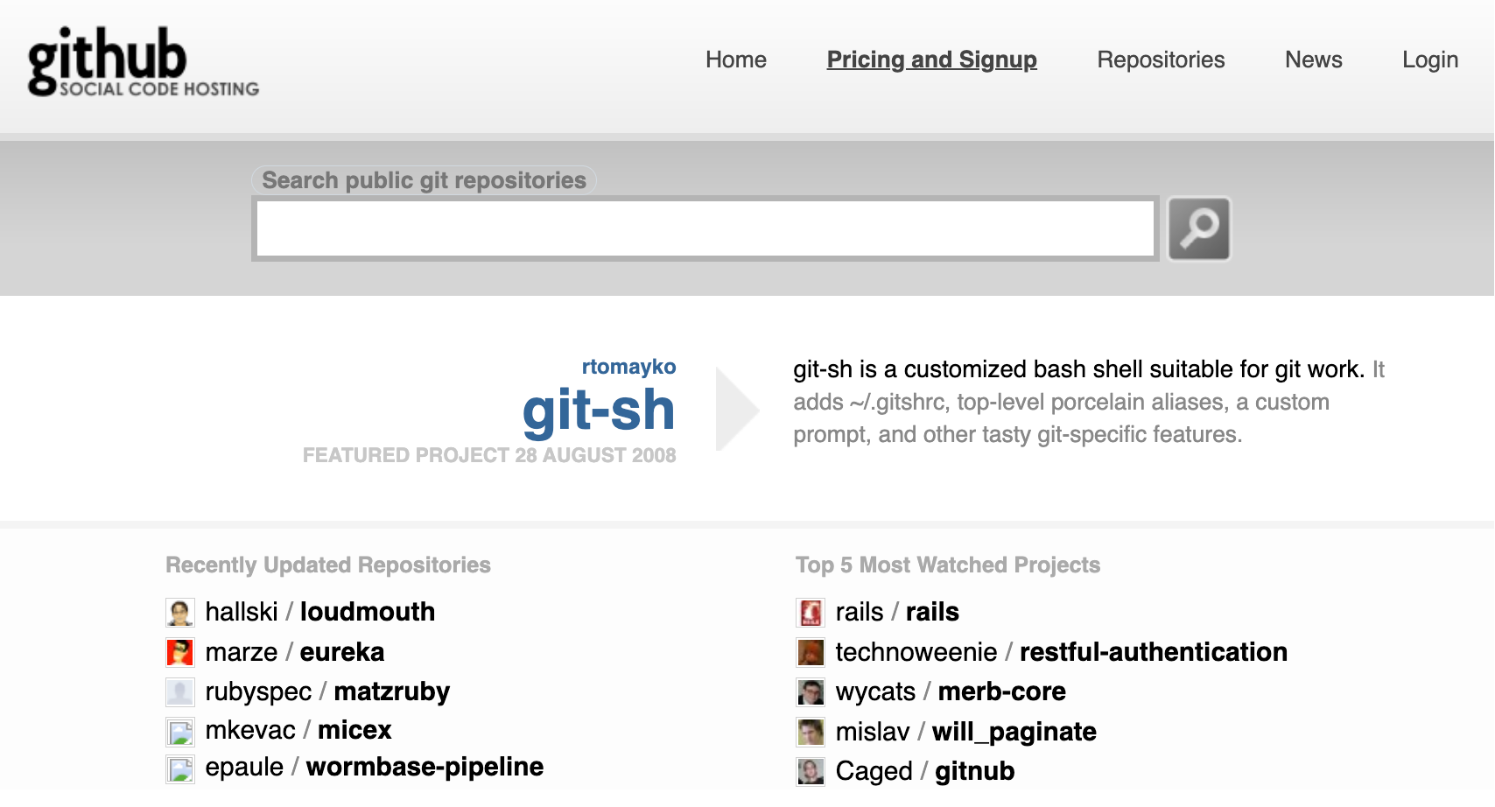The width and height of the screenshot is (1495, 807).
Task: Open the News navigation item
Action: (1313, 60)
